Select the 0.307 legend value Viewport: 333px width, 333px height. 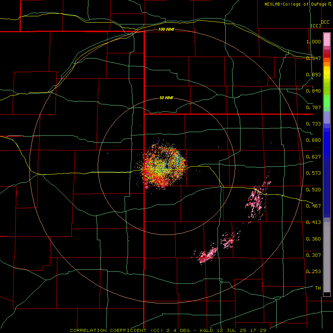point(313,255)
